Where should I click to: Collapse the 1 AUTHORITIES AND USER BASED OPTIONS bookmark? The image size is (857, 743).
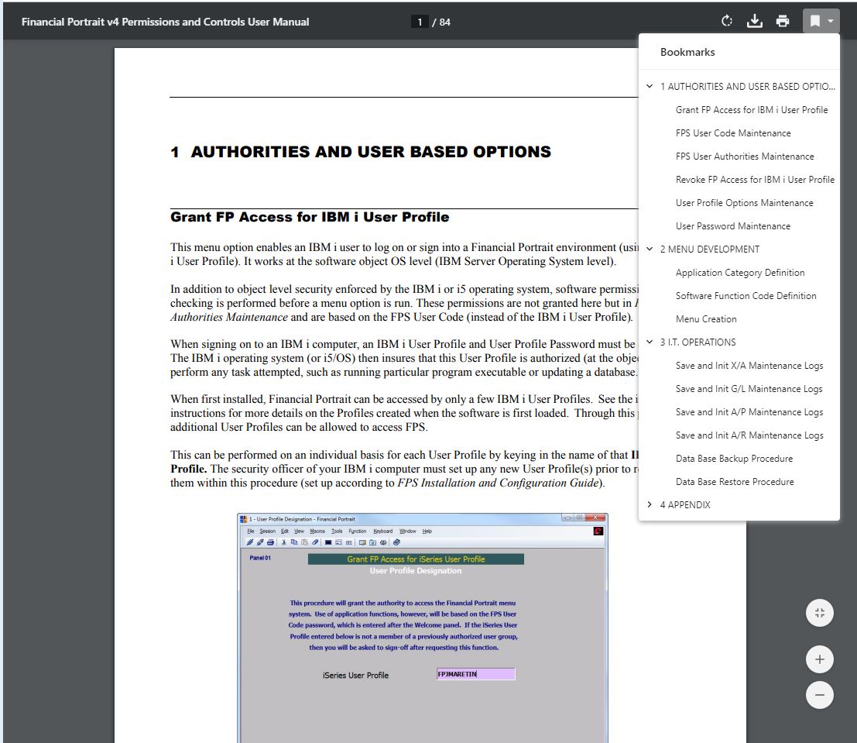coord(650,87)
